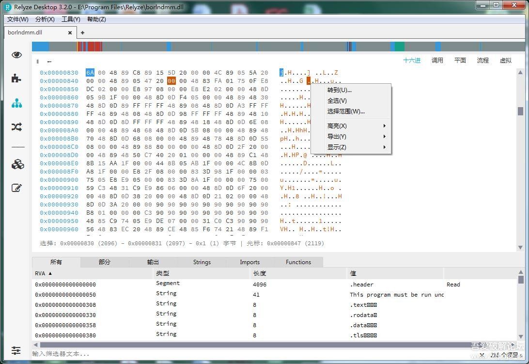Click the 流程 view mode button
Image resolution: width=529 pixels, height=364 pixels.
(482, 60)
